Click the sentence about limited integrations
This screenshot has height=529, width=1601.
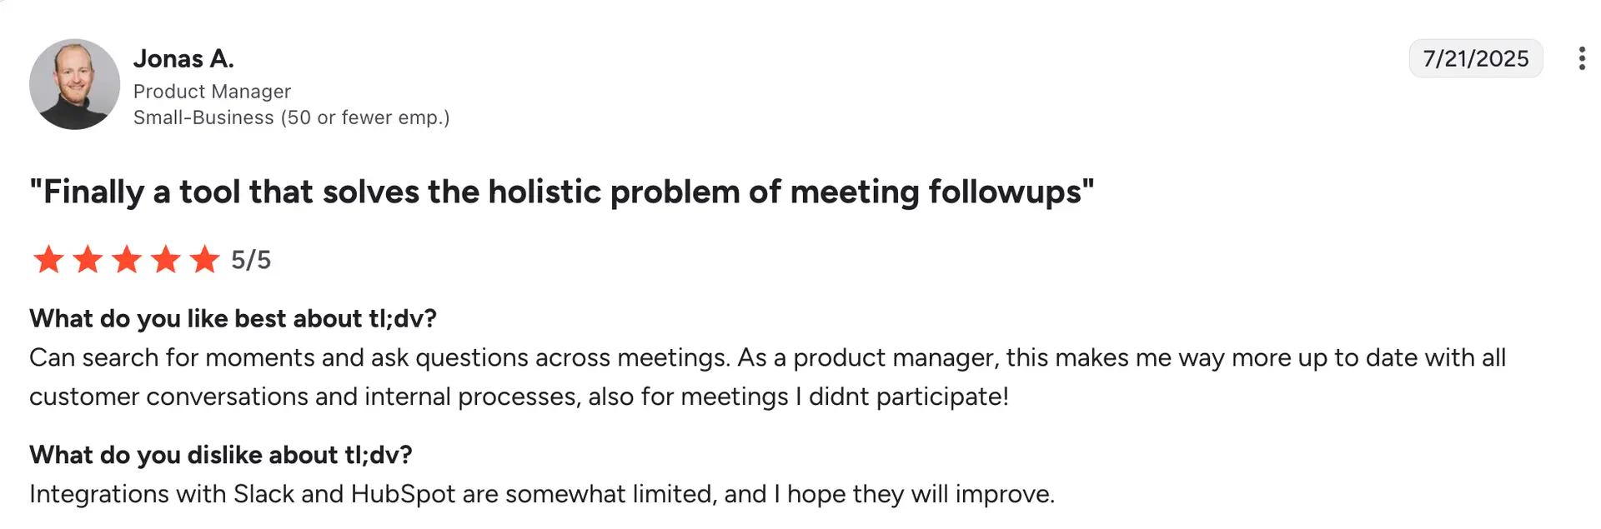pos(542,494)
